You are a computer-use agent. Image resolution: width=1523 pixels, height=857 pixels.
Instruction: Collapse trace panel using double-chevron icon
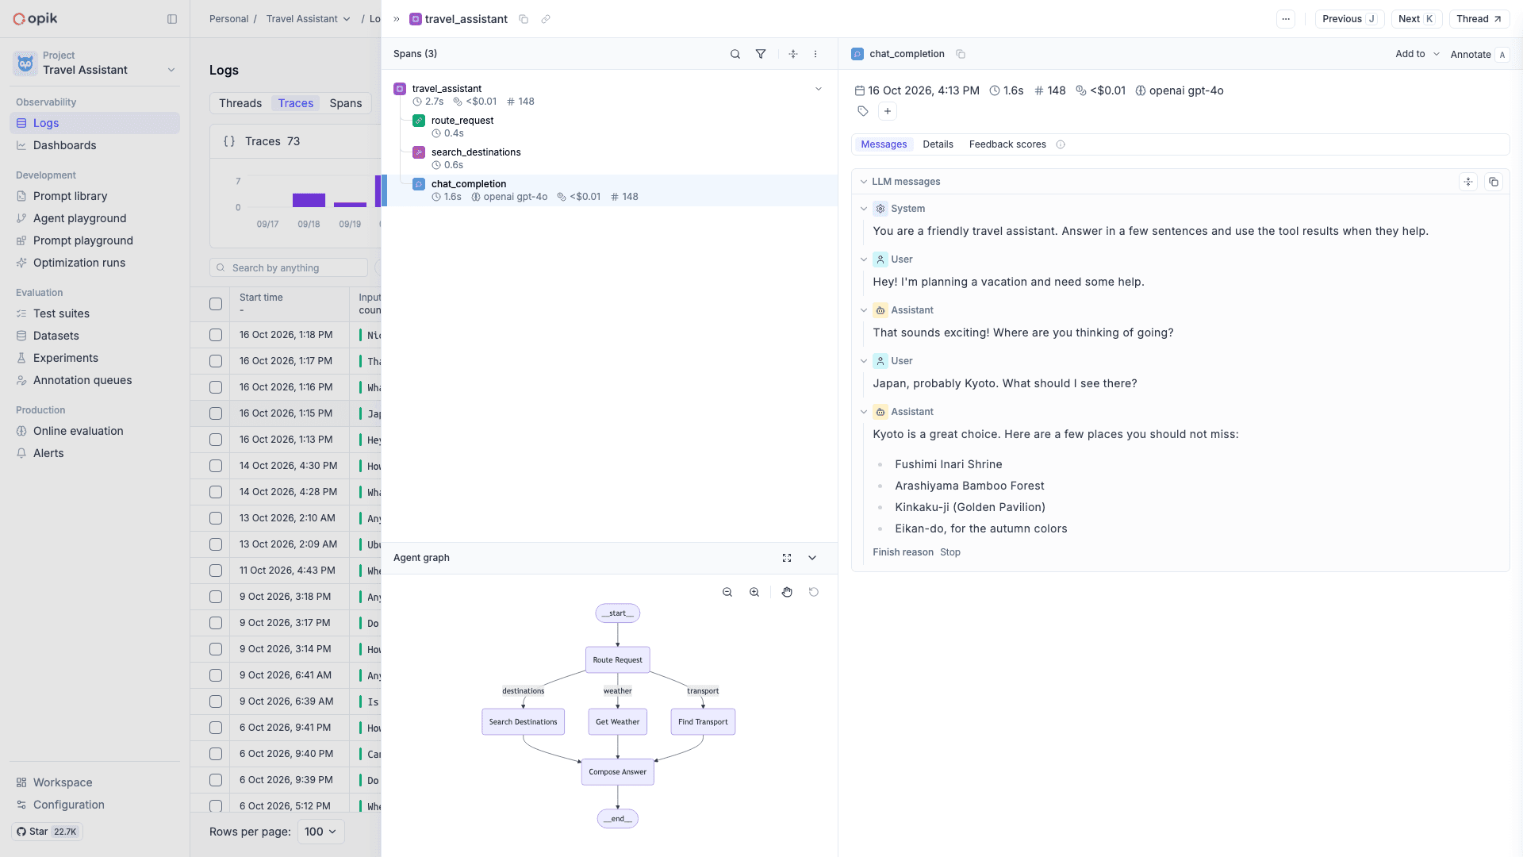pyautogui.click(x=397, y=19)
